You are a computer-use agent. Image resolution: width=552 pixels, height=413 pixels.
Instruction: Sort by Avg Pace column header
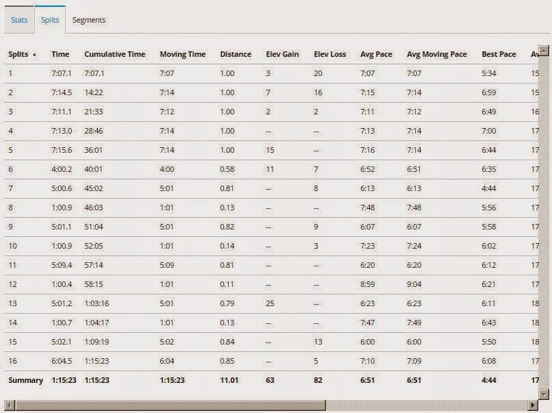click(x=376, y=54)
